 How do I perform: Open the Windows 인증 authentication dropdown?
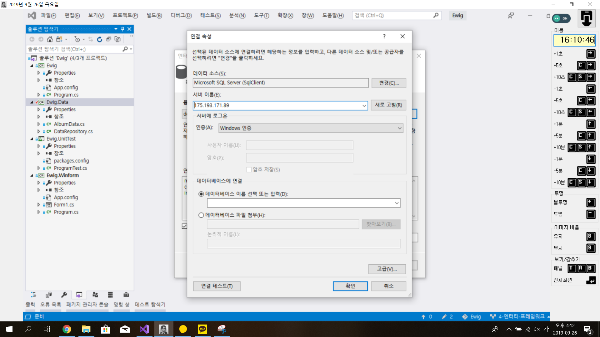pyautogui.click(x=399, y=128)
